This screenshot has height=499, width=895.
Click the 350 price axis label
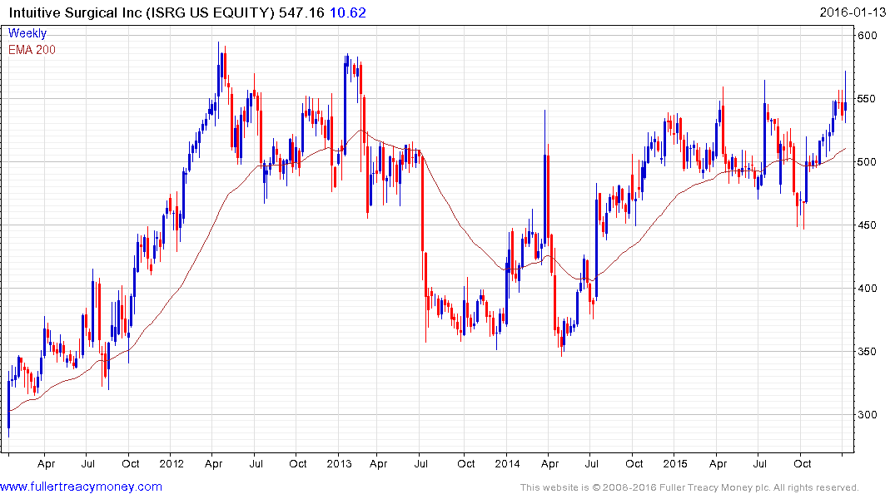pos(867,351)
